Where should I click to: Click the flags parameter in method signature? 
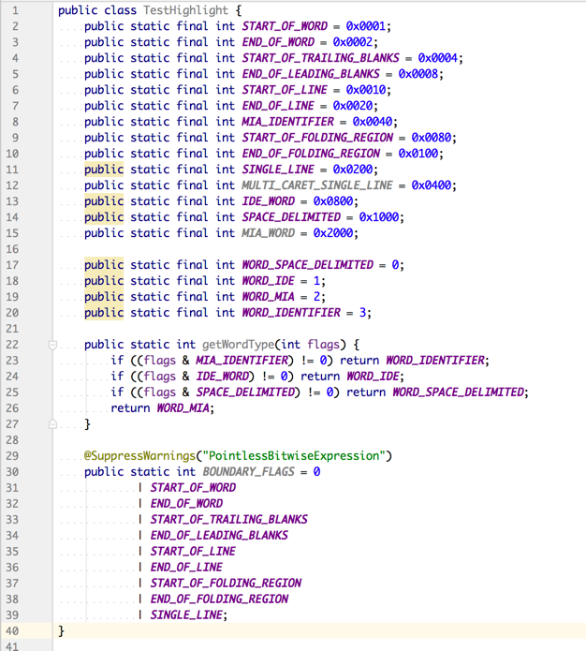click(324, 345)
